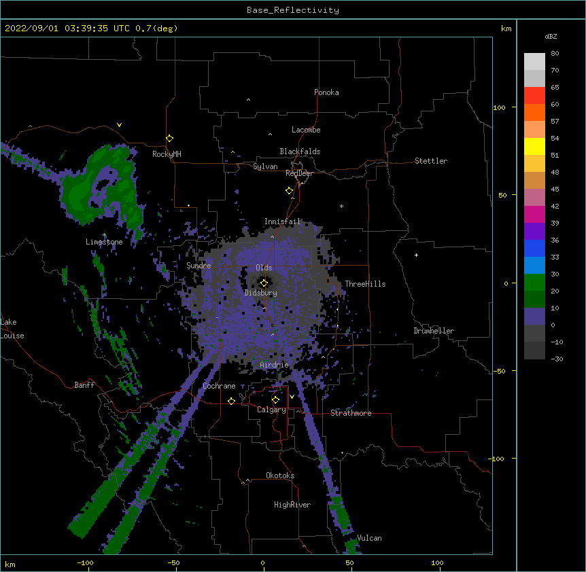Click the Strathmore town label
Screen dimensions: 586x572
tap(351, 413)
